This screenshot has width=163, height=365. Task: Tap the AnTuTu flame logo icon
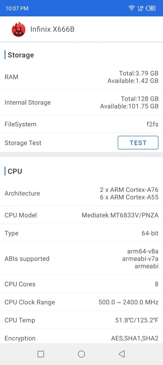(18, 29)
